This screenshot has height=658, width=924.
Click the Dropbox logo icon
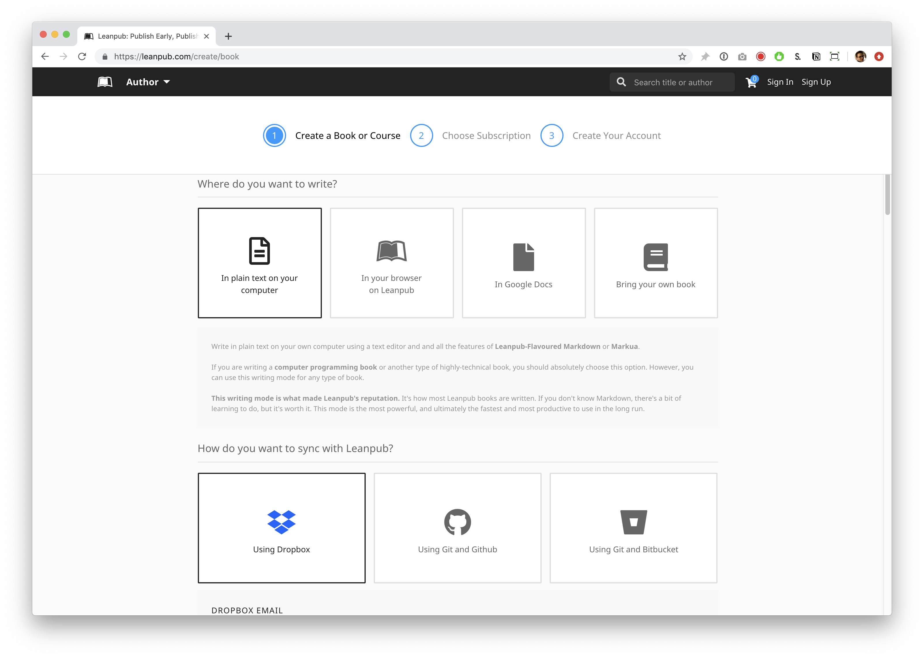coord(281,522)
